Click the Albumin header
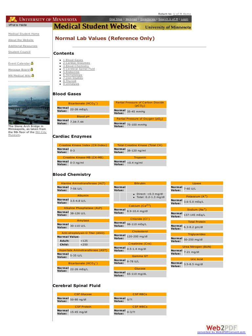 83,196
